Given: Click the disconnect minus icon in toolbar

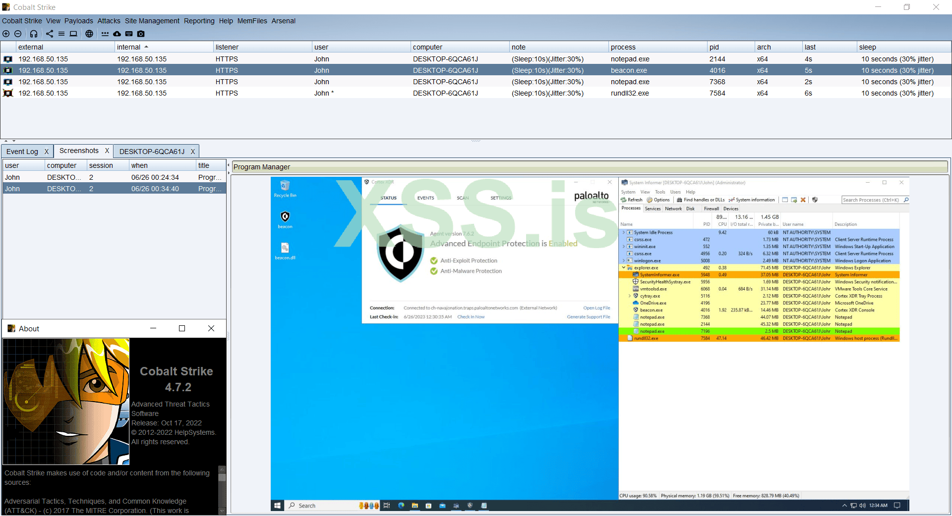Looking at the screenshot, I should click(x=18, y=34).
